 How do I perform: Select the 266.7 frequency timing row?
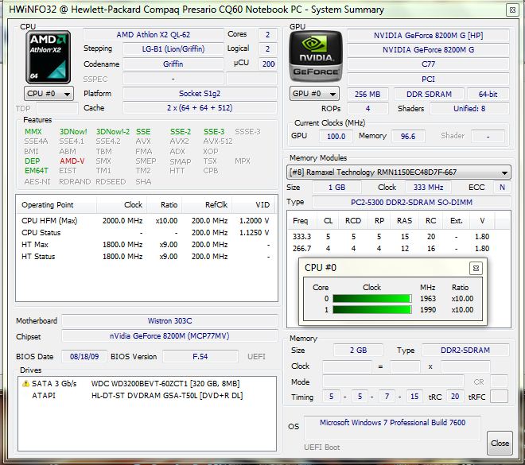[x=399, y=249]
